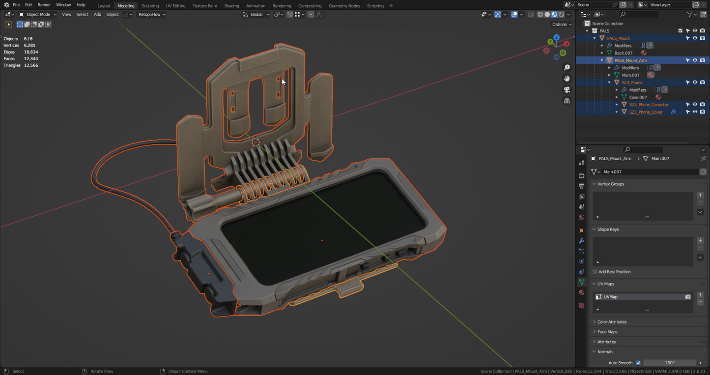Click the pan hand icon in viewport
Screen dimensions: 710x375
(567, 78)
